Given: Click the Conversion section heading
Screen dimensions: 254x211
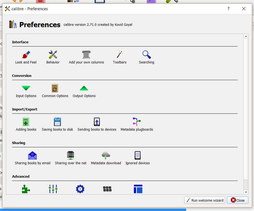Looking at the screenshot, I should (22, 76).
